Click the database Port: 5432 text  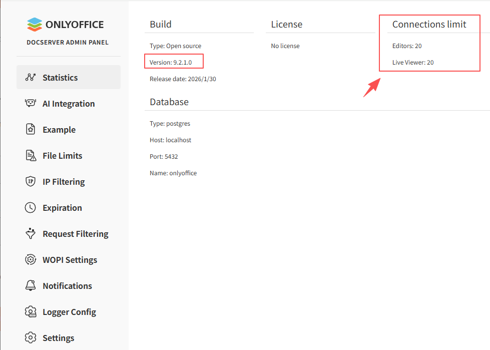(x=164, y=157)
